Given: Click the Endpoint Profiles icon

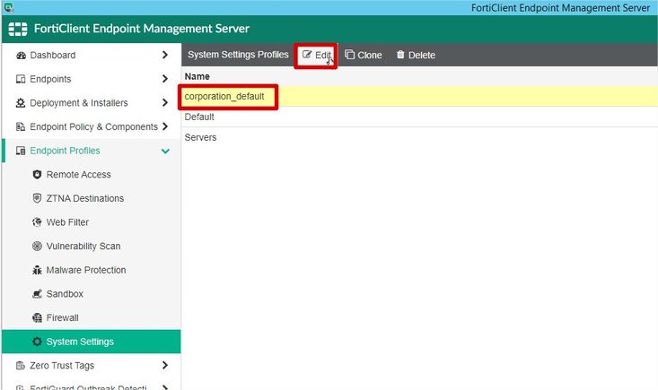Looking at the screenshot, I should click(21, 151).
